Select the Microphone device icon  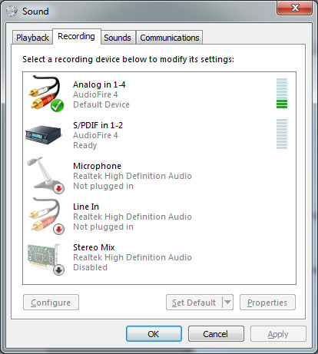coord(45,175)
